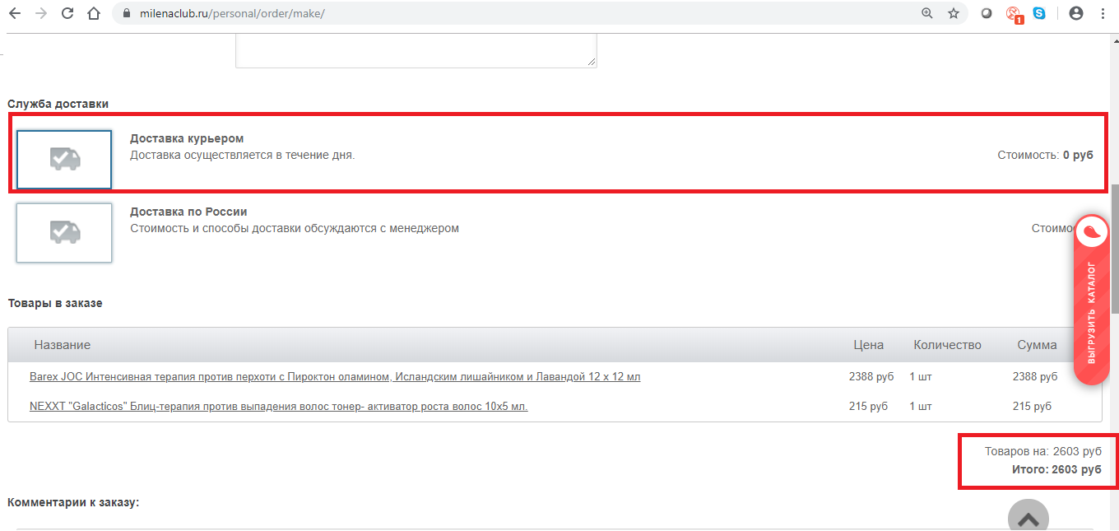The image size is (1119, 531).
Task: Open the zoom magnifier in address bar
Action: coord(927,13)
